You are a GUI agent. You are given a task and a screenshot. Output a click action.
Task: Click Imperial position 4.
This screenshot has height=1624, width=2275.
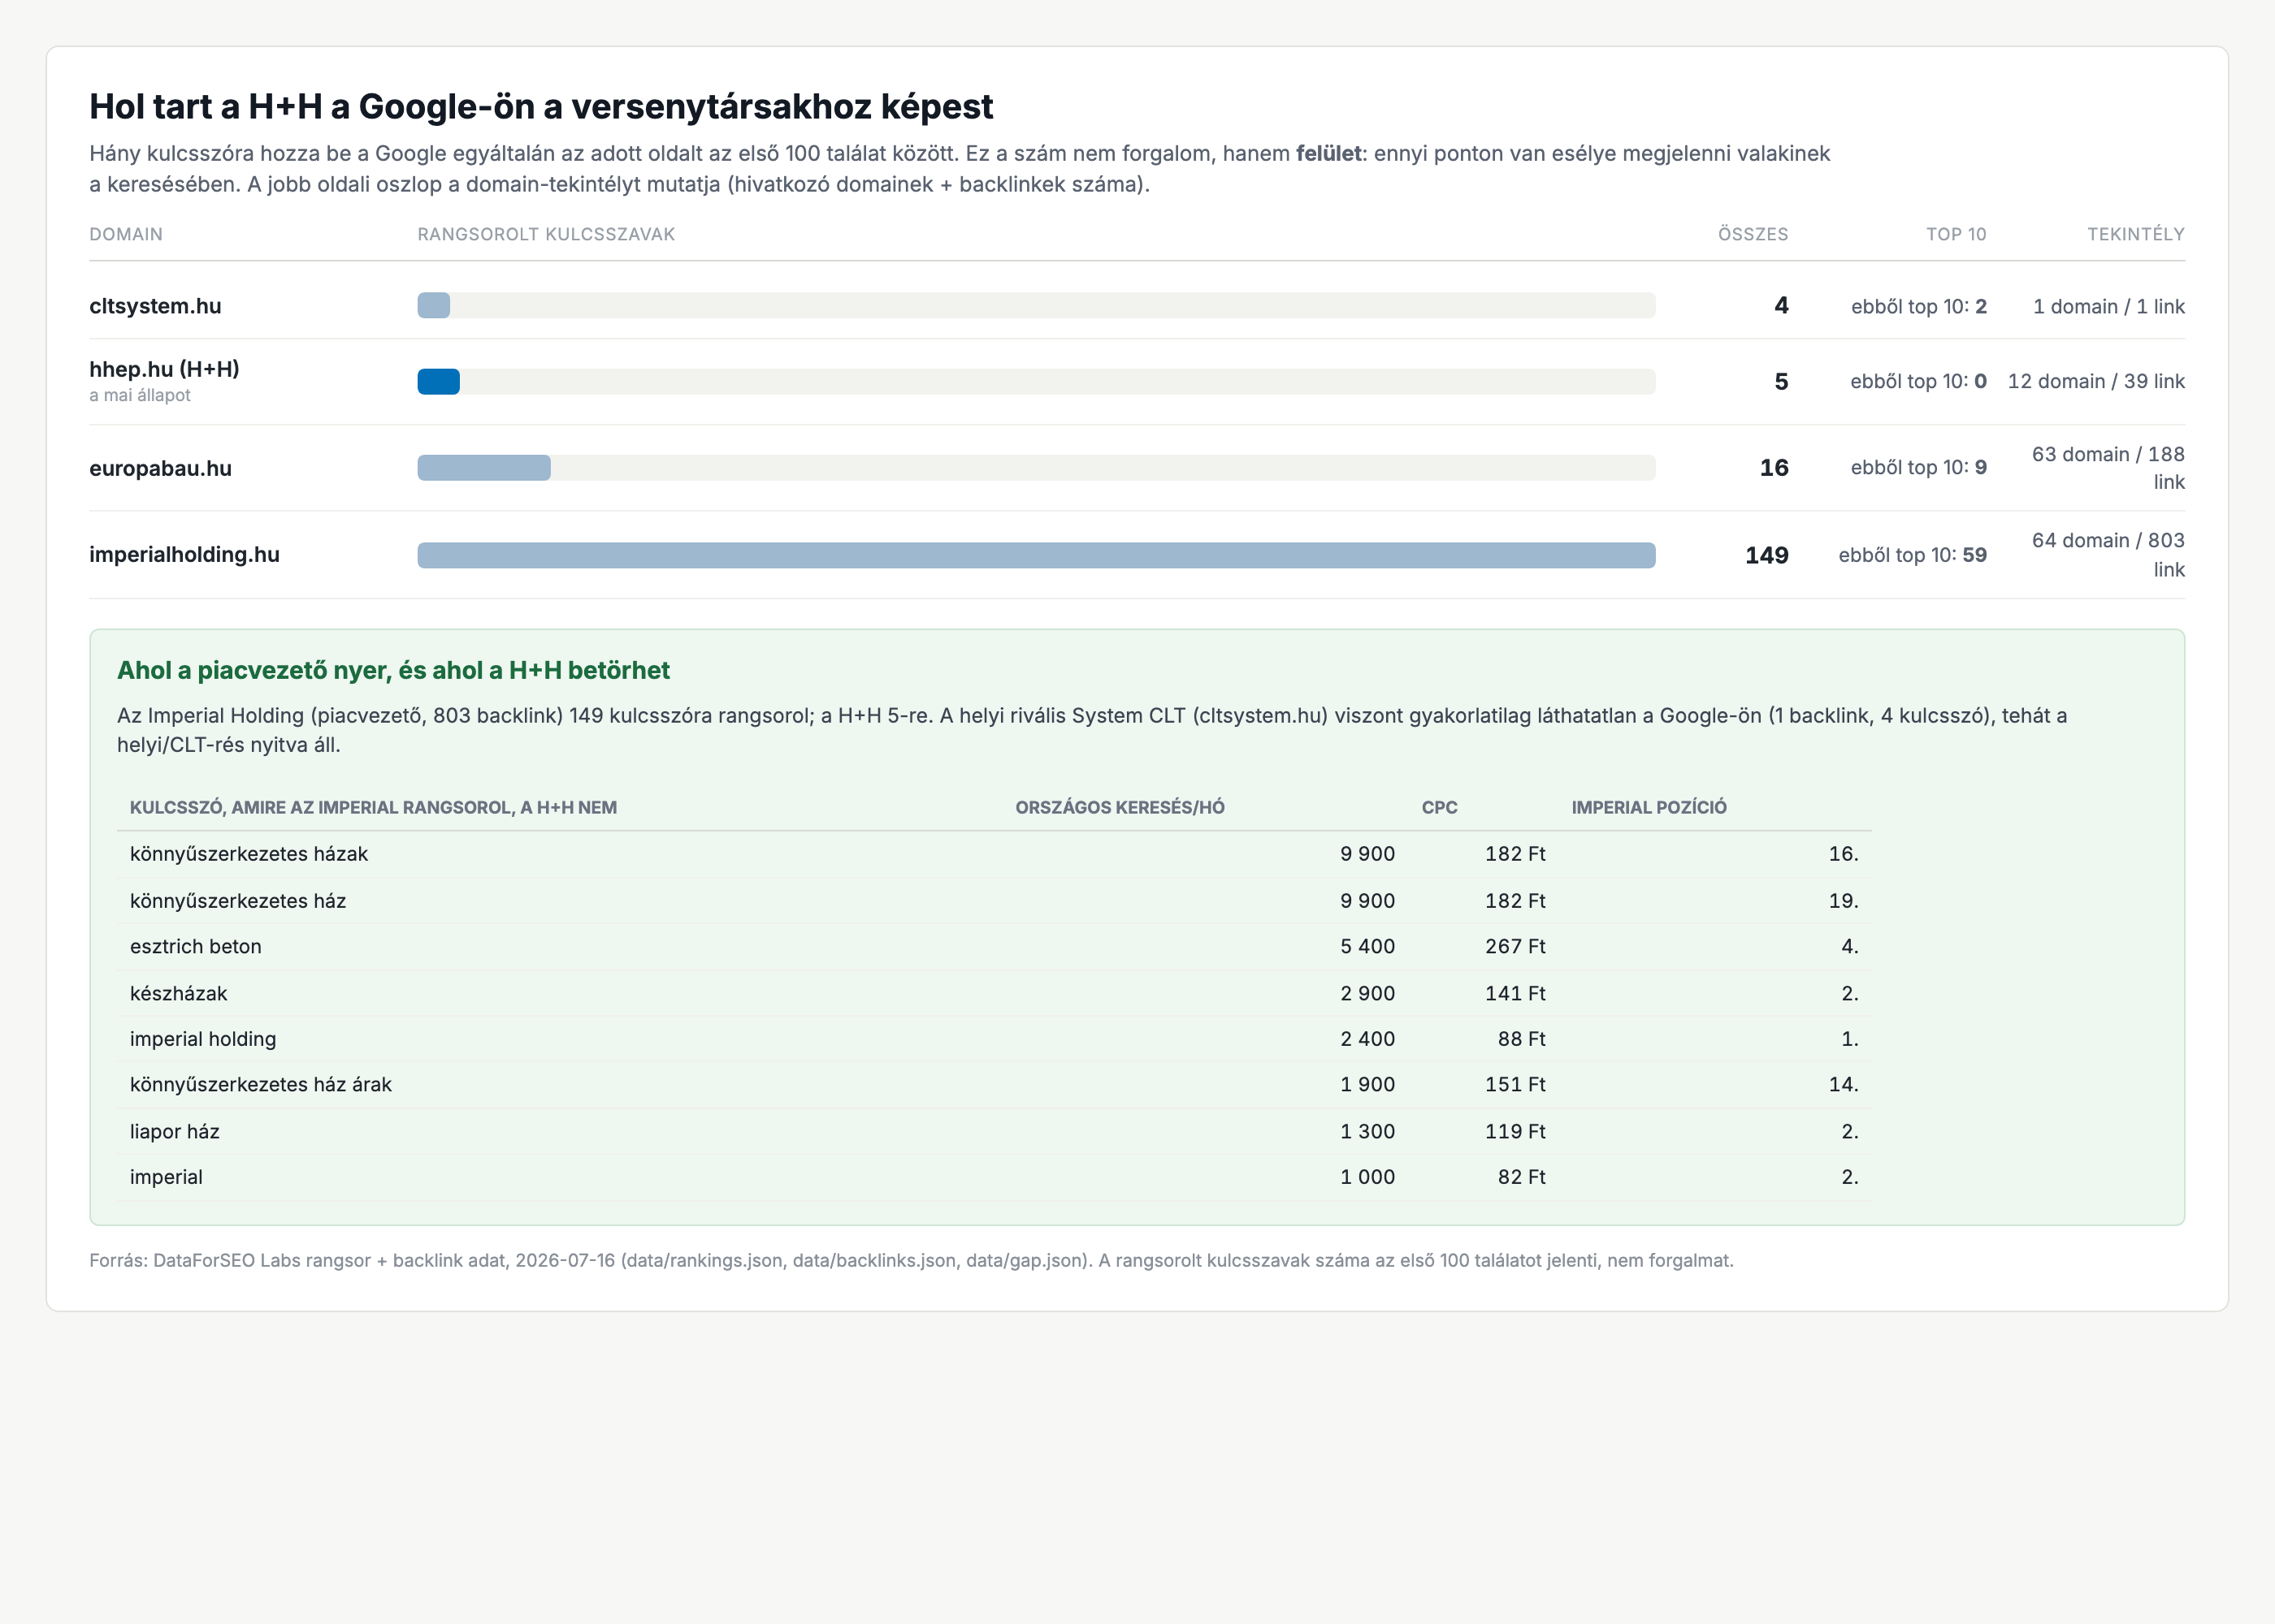(1850, 946)
